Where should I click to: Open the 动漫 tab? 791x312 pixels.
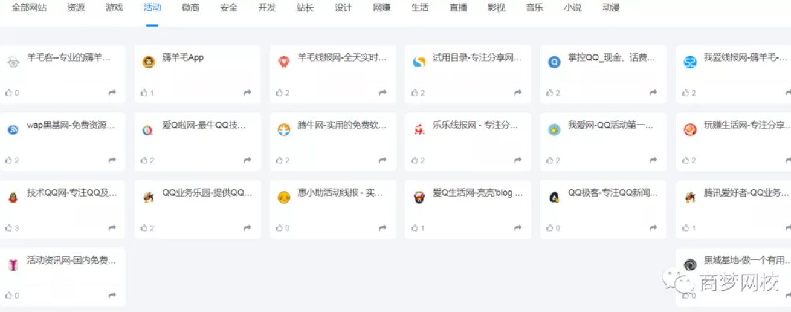(x=611, y=8)
